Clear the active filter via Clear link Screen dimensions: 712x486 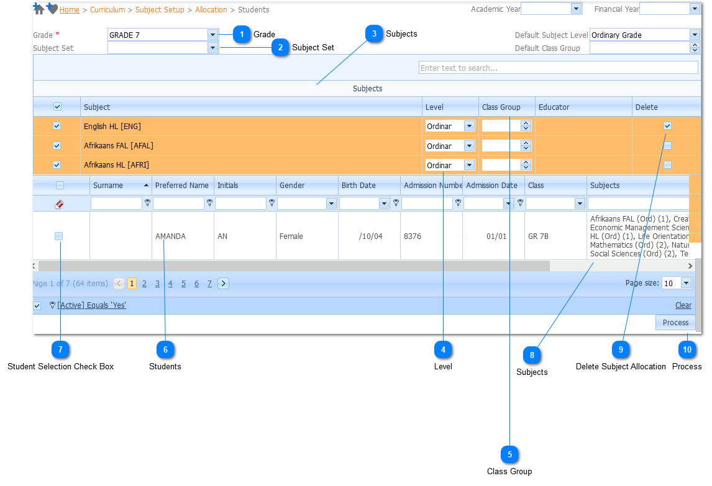tap(683, 305)
